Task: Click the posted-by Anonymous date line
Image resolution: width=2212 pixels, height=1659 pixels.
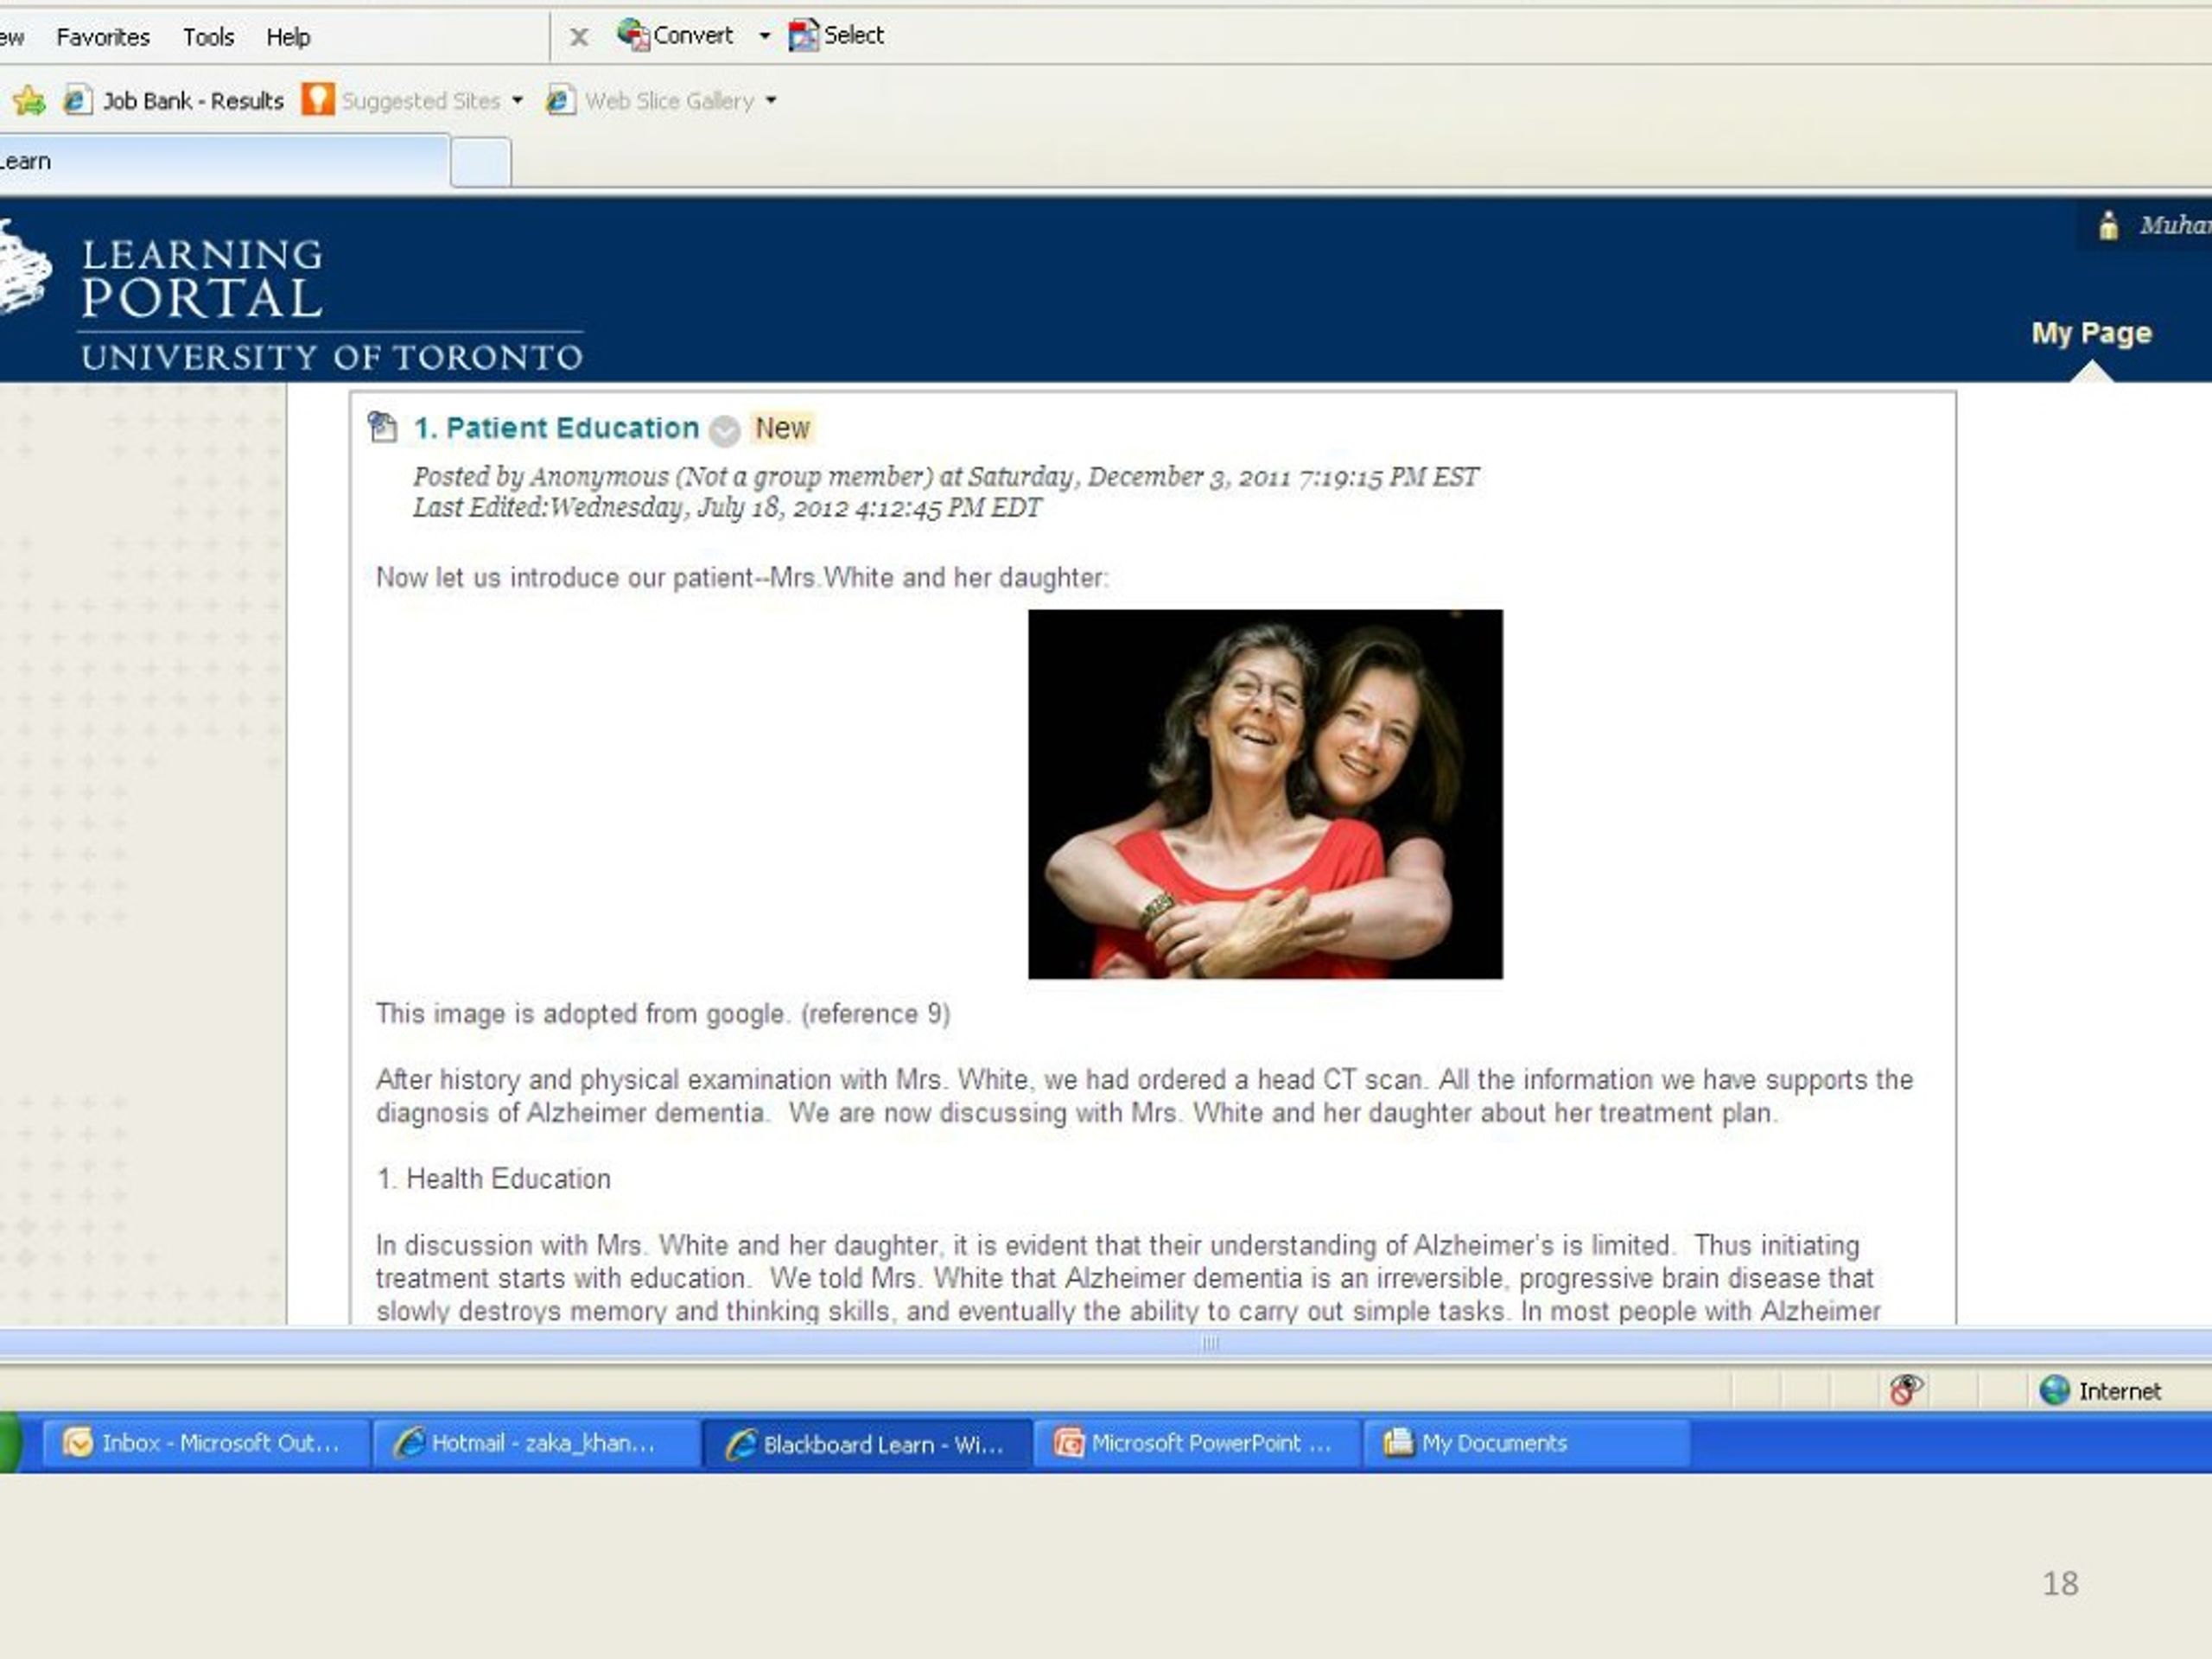Action: click(946, 477)
